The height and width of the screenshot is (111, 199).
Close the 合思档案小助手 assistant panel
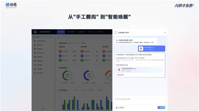pos(165,33)
